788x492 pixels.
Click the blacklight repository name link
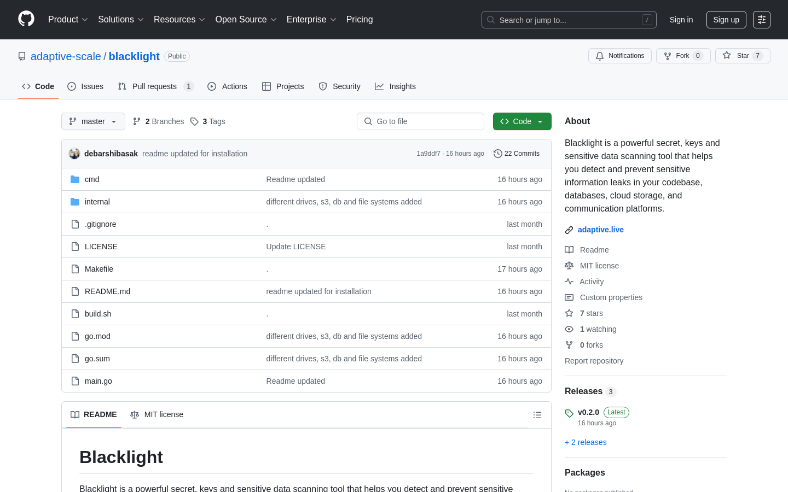click(134, 56)
